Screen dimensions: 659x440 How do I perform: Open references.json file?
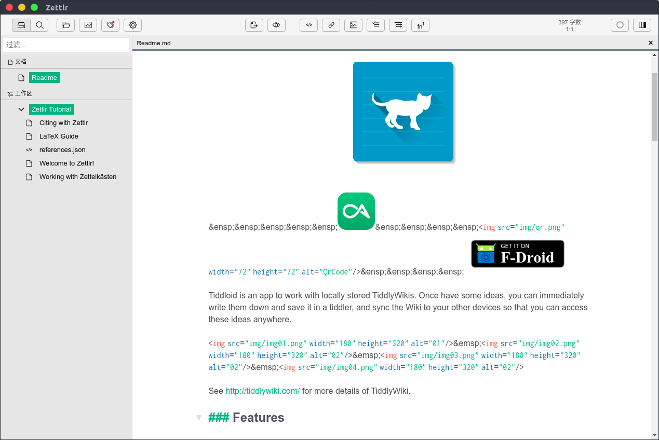[62, 150]
